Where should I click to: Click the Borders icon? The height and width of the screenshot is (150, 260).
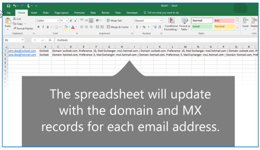(x=57, y=27)
